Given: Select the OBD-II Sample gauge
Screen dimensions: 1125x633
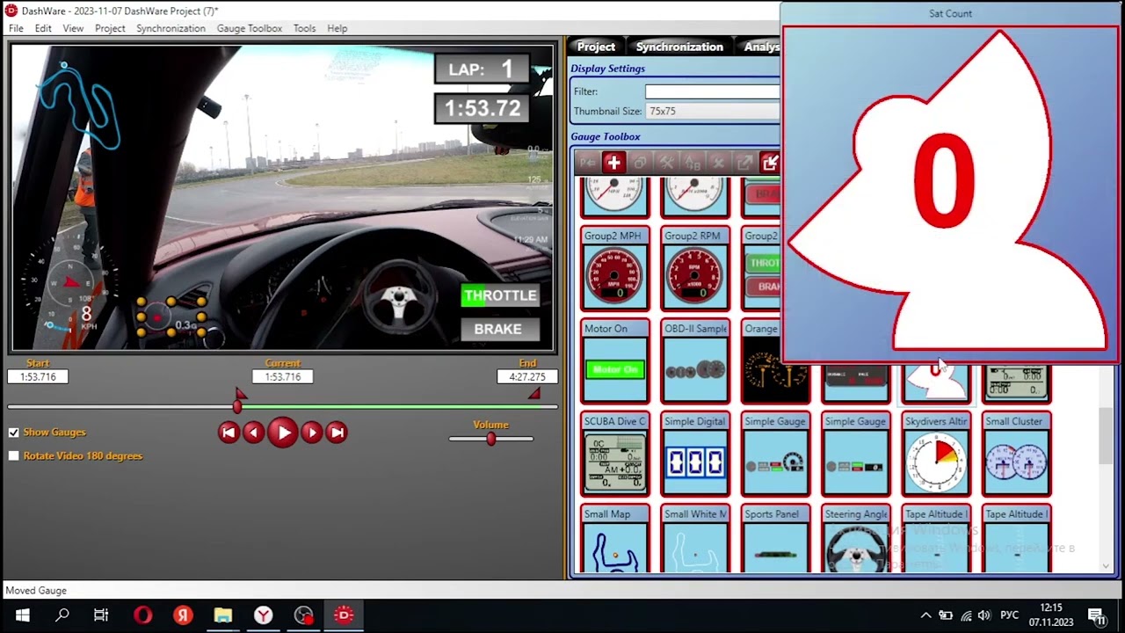Looking at the screenshot, I should tap(694, 361).
